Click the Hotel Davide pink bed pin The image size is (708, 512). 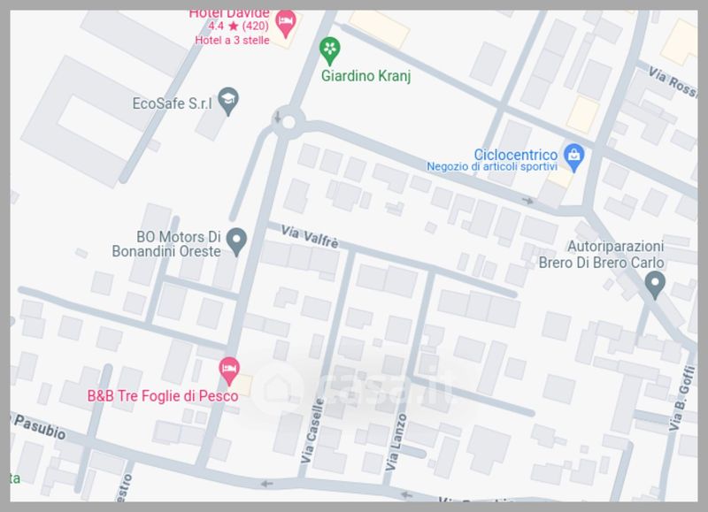coord(286,23)
